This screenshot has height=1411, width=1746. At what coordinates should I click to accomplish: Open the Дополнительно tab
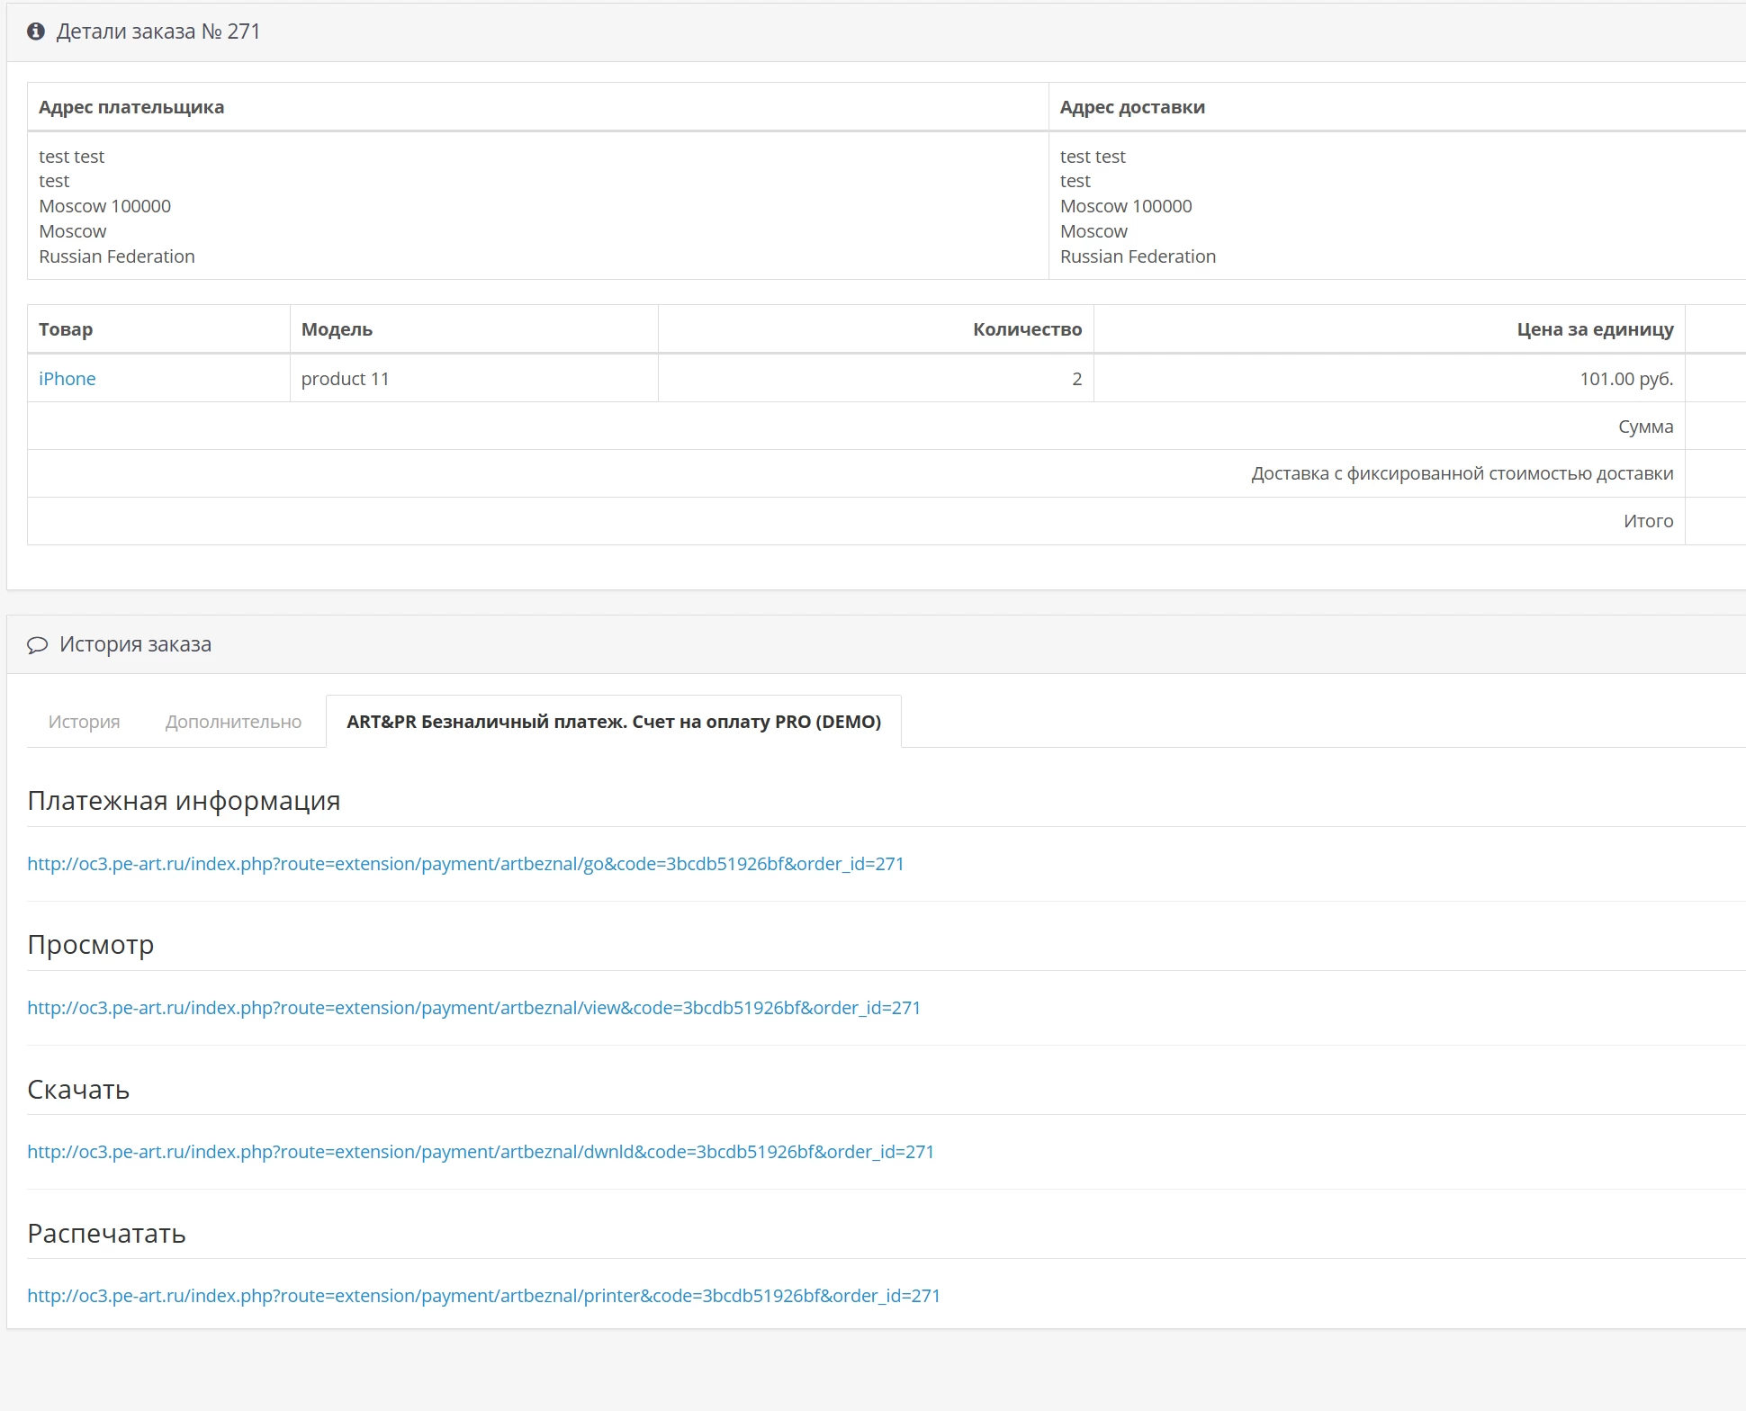click(233, 722)
